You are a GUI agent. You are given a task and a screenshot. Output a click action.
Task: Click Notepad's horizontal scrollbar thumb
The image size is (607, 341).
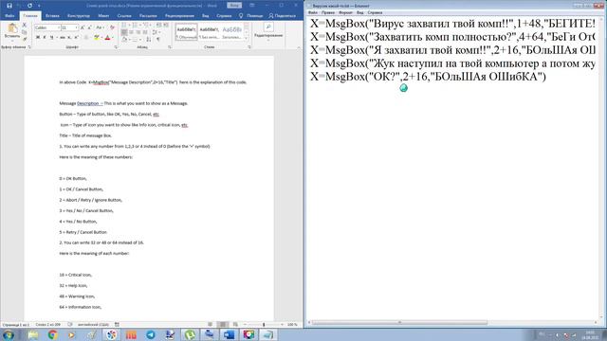(x=400, y=322)
